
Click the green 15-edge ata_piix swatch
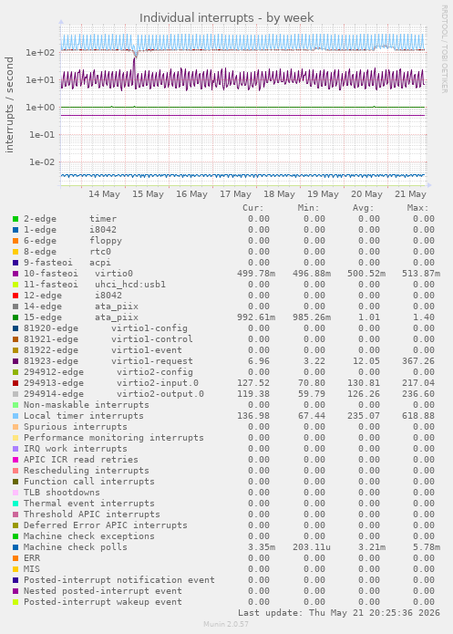[15, 317]
